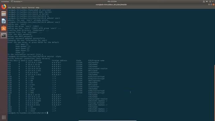
Task: Open the Terminal menu in the menu bar
Action: pos(31,8)
